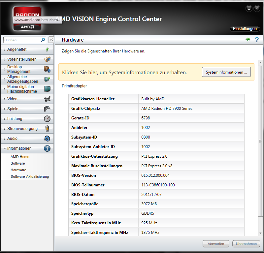This screenshot has height=253, width=264.
Task: Expand the Spiele section
Action: (5, 109)
